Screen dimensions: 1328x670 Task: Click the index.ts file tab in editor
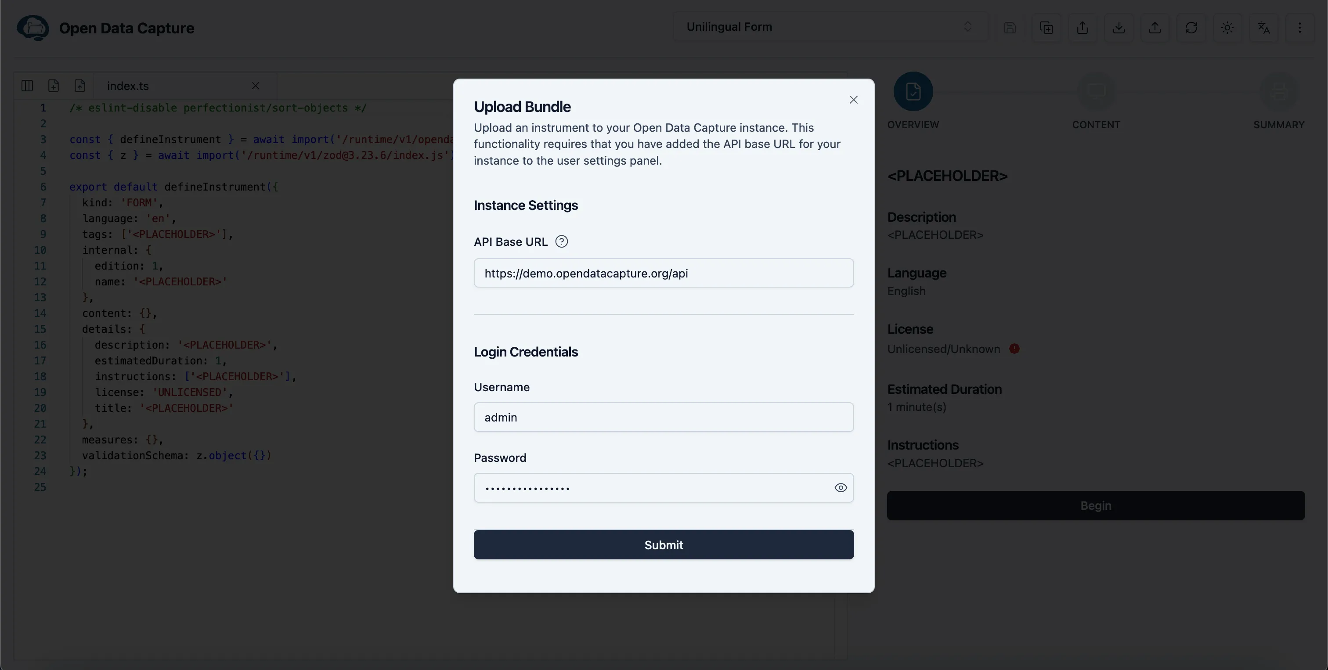point(127,86)
